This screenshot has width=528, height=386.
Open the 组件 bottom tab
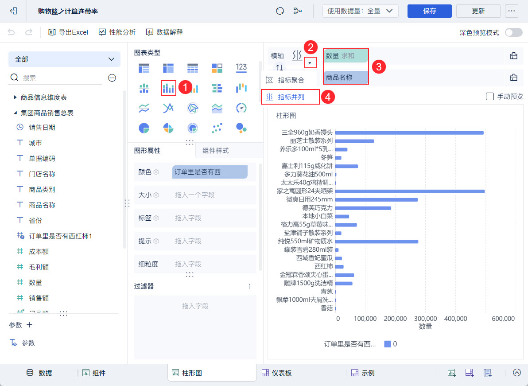[94, 373]
